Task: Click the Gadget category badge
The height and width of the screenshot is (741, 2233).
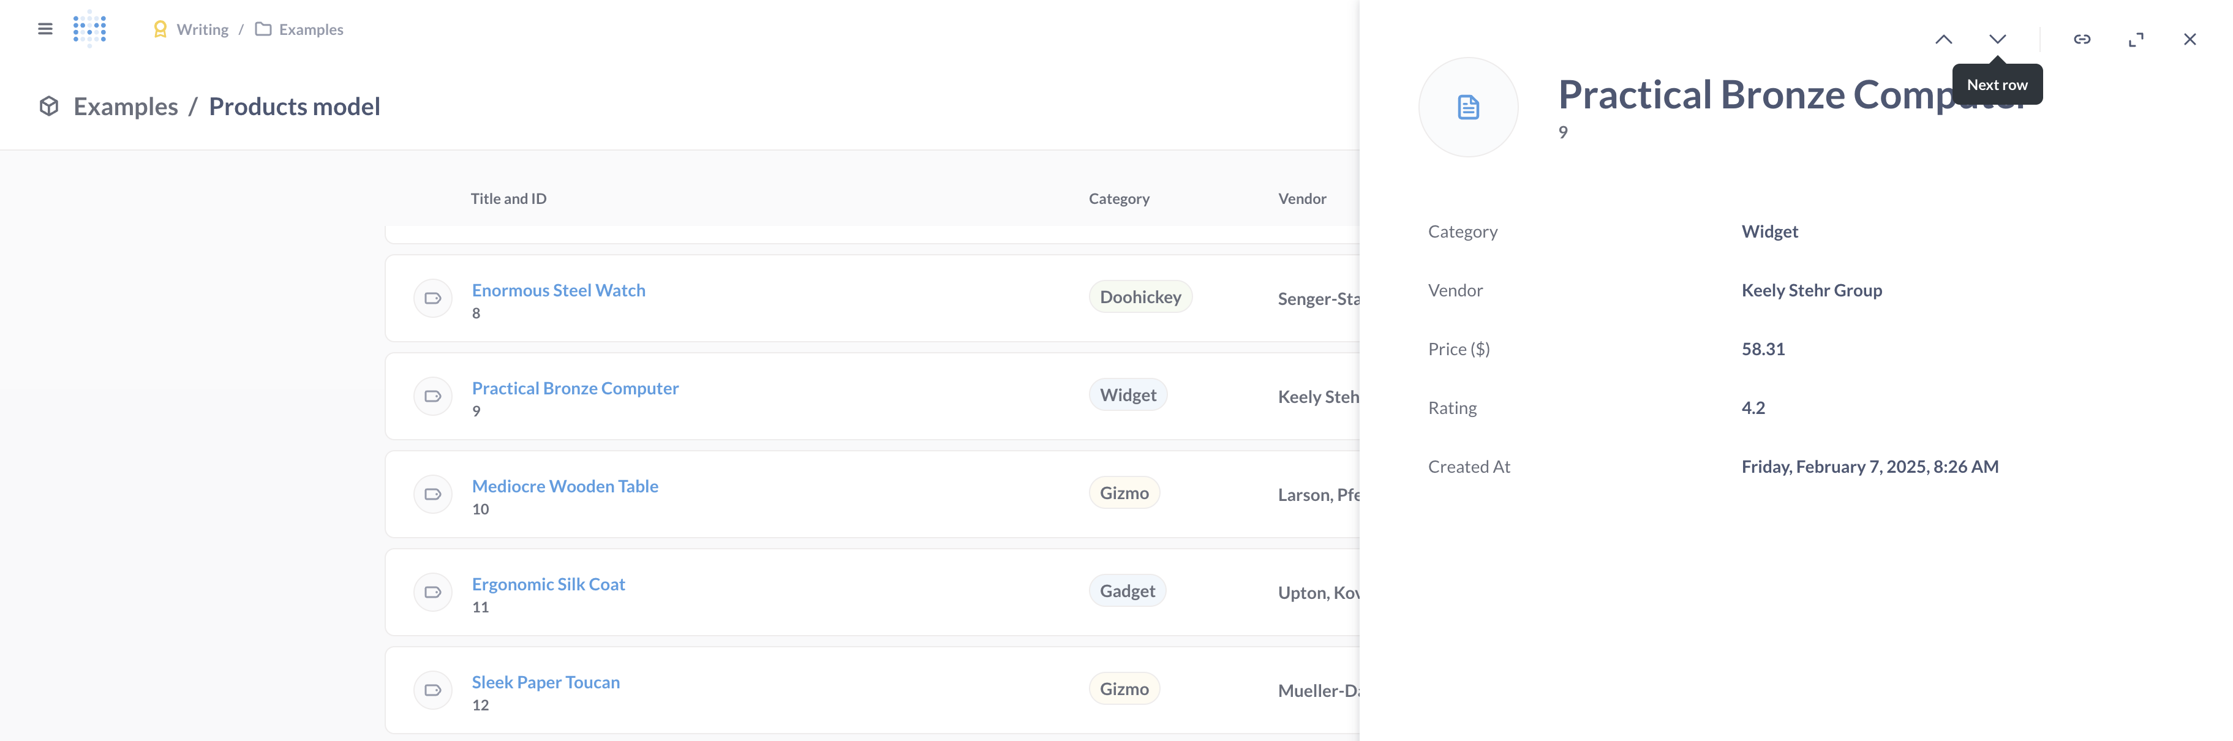Action: pyautogui.click(x=1127, y=591)
